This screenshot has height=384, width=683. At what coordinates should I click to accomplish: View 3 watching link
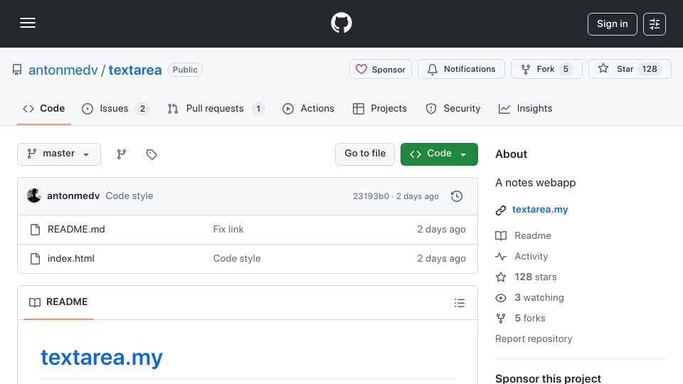point(529,298)
